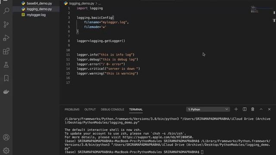Click line number 17 in gutter
The image size is (276, 155).
pos(68,83)
